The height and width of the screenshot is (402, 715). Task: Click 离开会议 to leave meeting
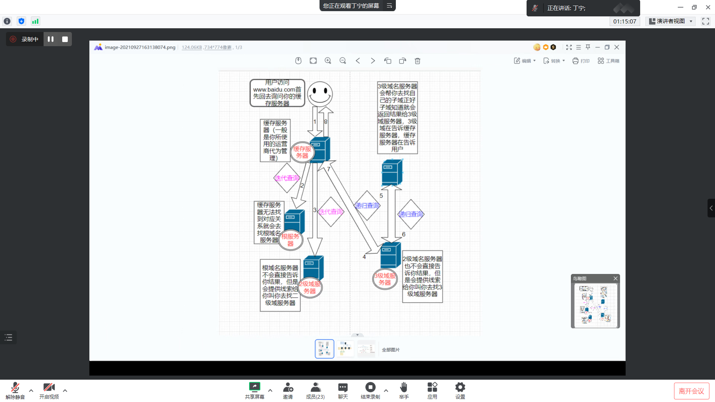coord(691,391)
